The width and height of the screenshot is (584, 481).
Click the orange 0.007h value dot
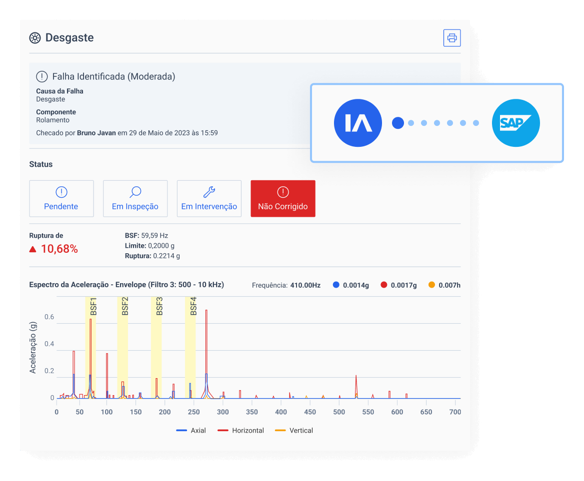(431, 285)
